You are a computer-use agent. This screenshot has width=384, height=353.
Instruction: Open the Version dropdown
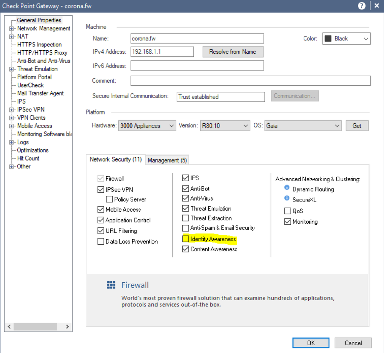(x=225, y=126)
